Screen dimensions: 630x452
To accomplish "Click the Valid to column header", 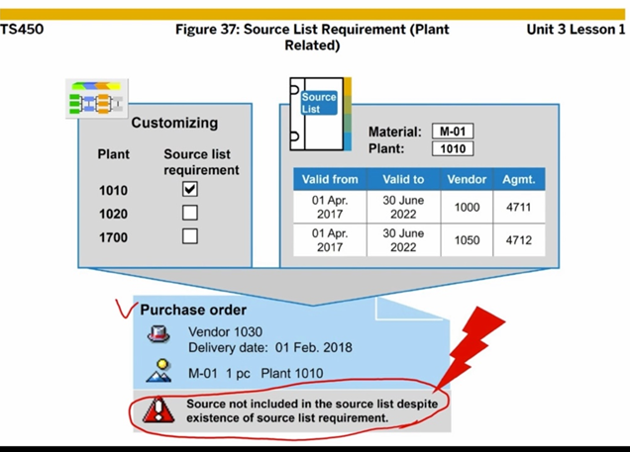I will [403, 179].
